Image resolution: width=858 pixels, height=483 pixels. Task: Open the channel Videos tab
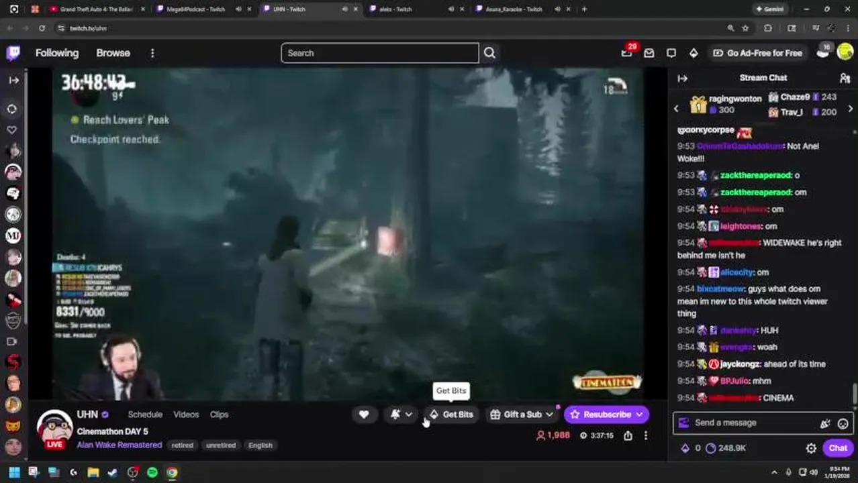[x=186, y=415]
